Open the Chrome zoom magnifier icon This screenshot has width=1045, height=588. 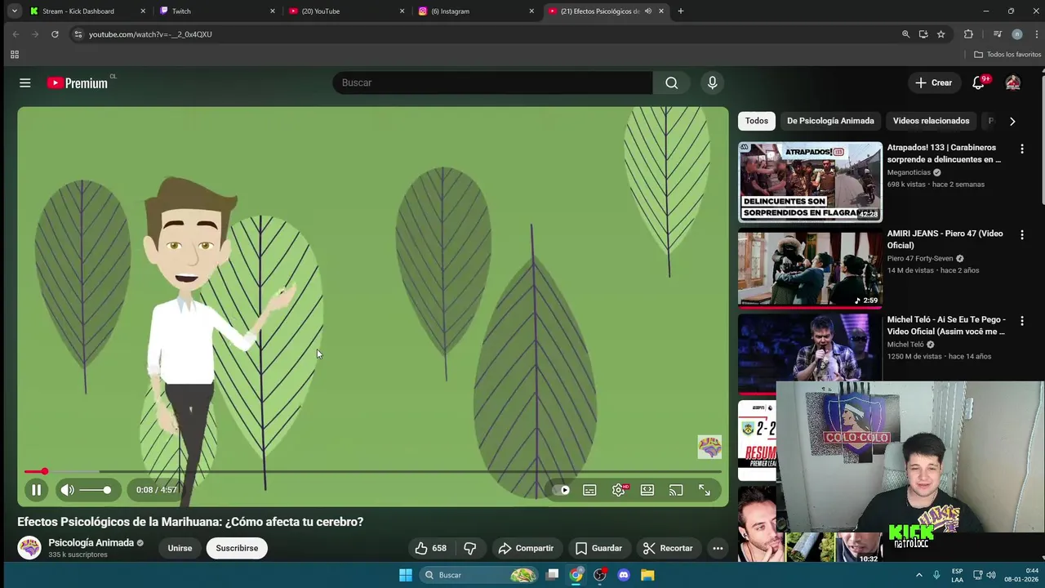[905, 34]
